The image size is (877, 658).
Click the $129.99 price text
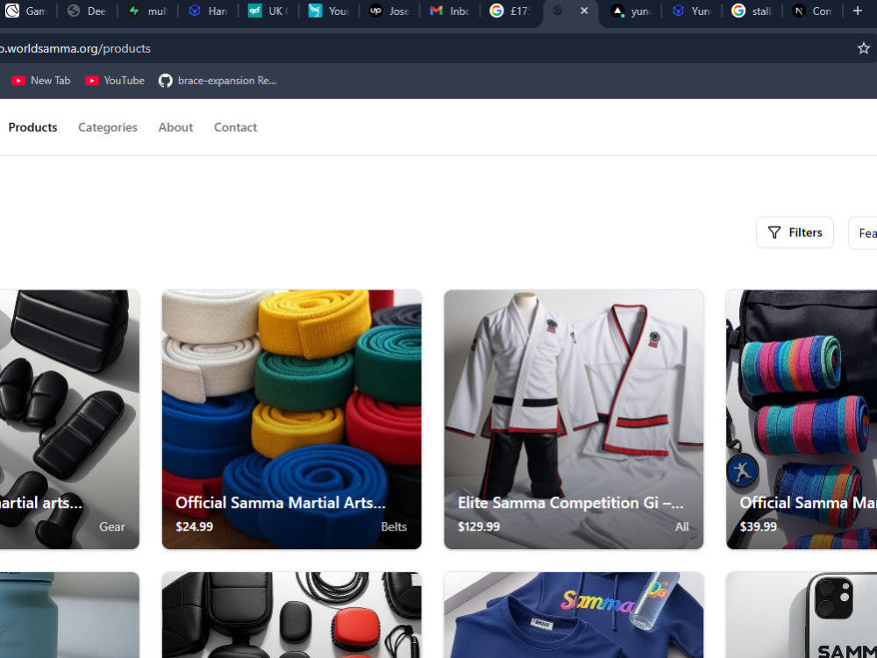[x=479, y=527]
